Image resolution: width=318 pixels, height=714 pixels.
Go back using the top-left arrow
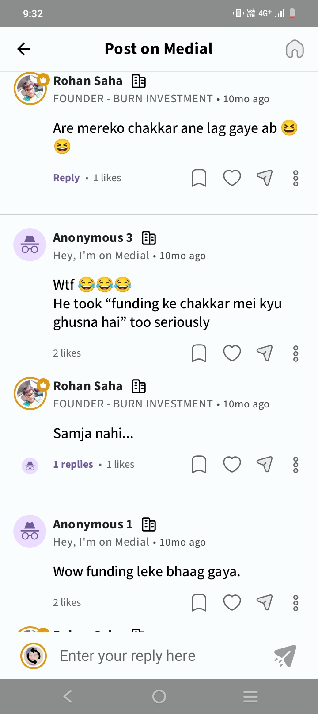pos(24,49)
